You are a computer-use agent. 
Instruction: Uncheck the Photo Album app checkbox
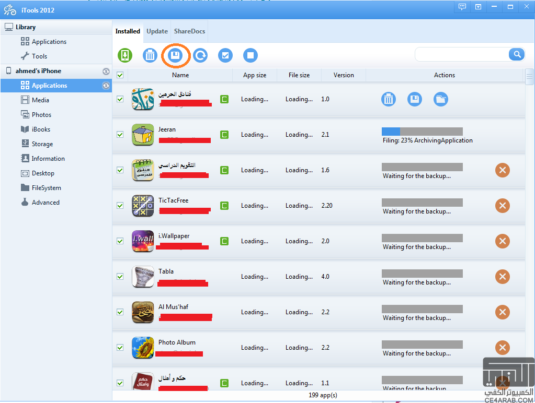pos(120,348)
